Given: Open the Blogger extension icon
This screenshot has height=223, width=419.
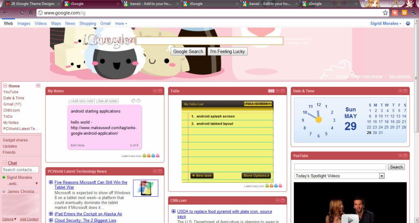Looking at the screenshot, I should tap(404, 13).
